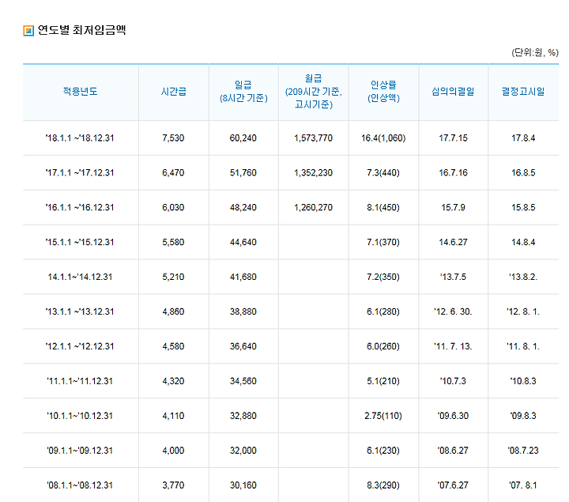This screenshot has width=569, height=502.
Task: Click hourly wage value 5,210
Action: (173, 277)
